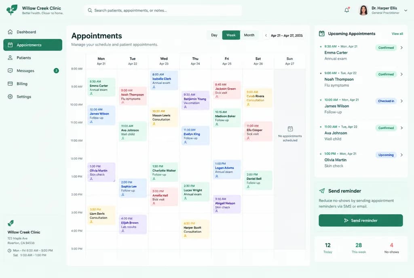Image resolution: width=414 pixels, height=278 pixels.
Task: Go to previous week arrow
Action: (x=266, y=35)
